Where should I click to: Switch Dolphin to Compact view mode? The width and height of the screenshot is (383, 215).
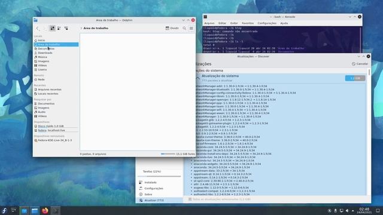point(59,28)
